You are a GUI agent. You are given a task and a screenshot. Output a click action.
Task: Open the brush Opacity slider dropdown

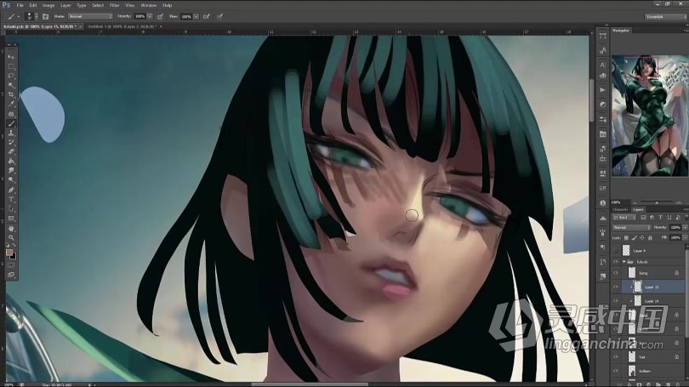150,16
